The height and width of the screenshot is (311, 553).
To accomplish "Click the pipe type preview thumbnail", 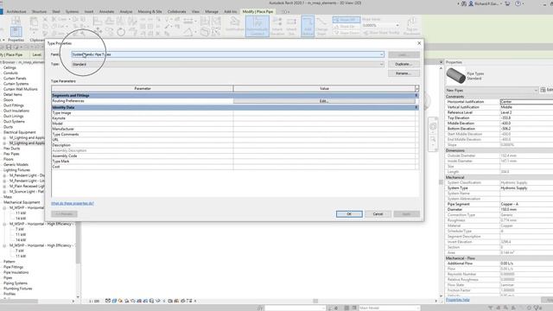I will (x=455, y=76).
